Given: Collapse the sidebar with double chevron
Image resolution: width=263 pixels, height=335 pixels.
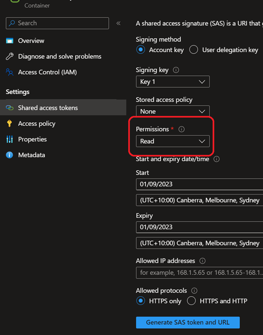Looking at the screenshot, I should pos(118,23).
